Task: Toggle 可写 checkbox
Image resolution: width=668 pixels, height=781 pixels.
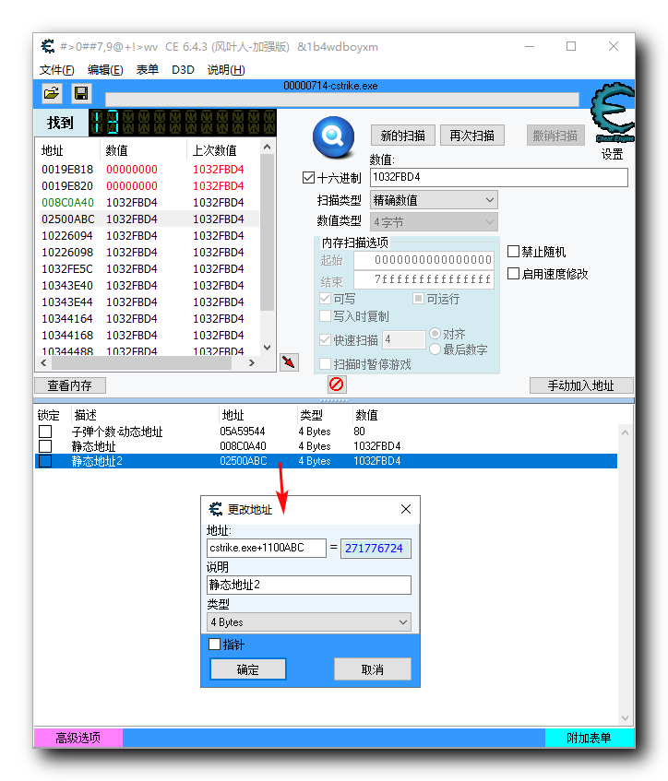Action: point(325,299)
